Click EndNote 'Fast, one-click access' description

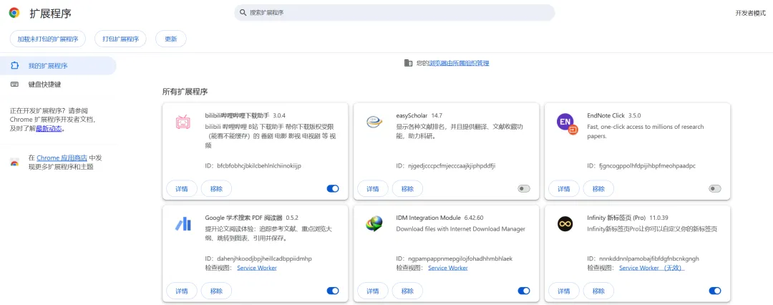[x=646, y=131]
